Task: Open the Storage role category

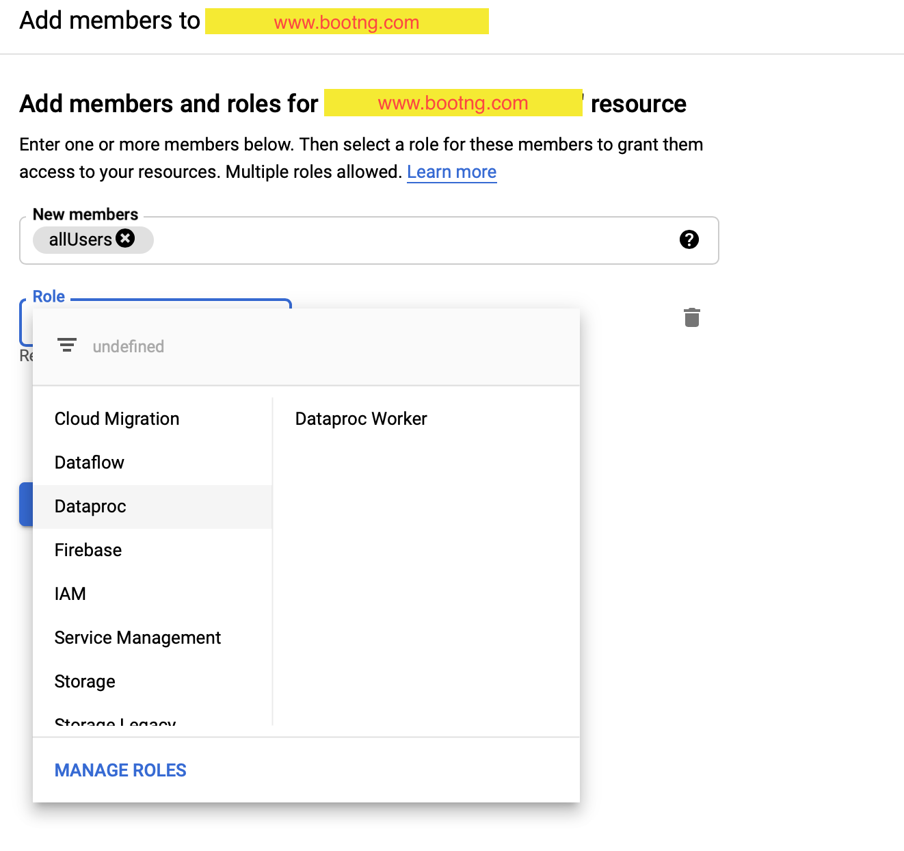Action: click(x=84, y=681)
